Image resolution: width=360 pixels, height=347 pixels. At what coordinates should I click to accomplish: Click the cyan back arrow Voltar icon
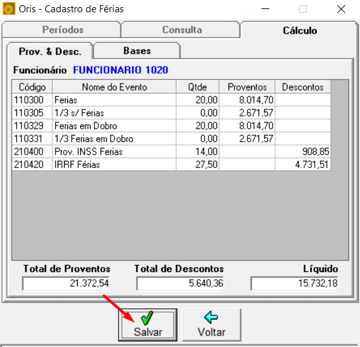(x=211, y=317)
